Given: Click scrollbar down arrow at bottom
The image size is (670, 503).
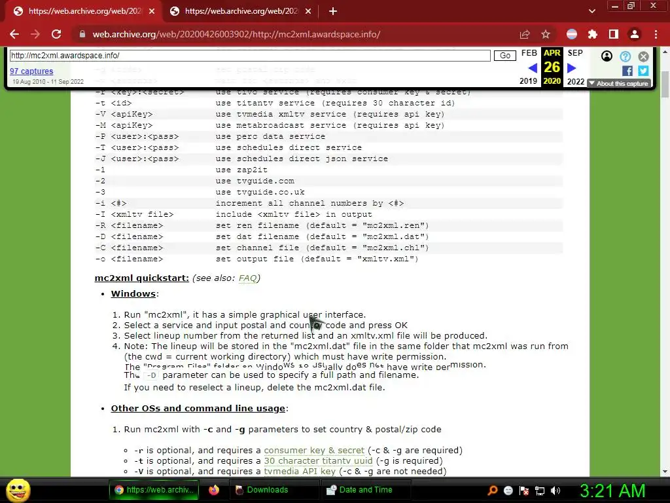Looking at the screenshot, I should (665, 472).
